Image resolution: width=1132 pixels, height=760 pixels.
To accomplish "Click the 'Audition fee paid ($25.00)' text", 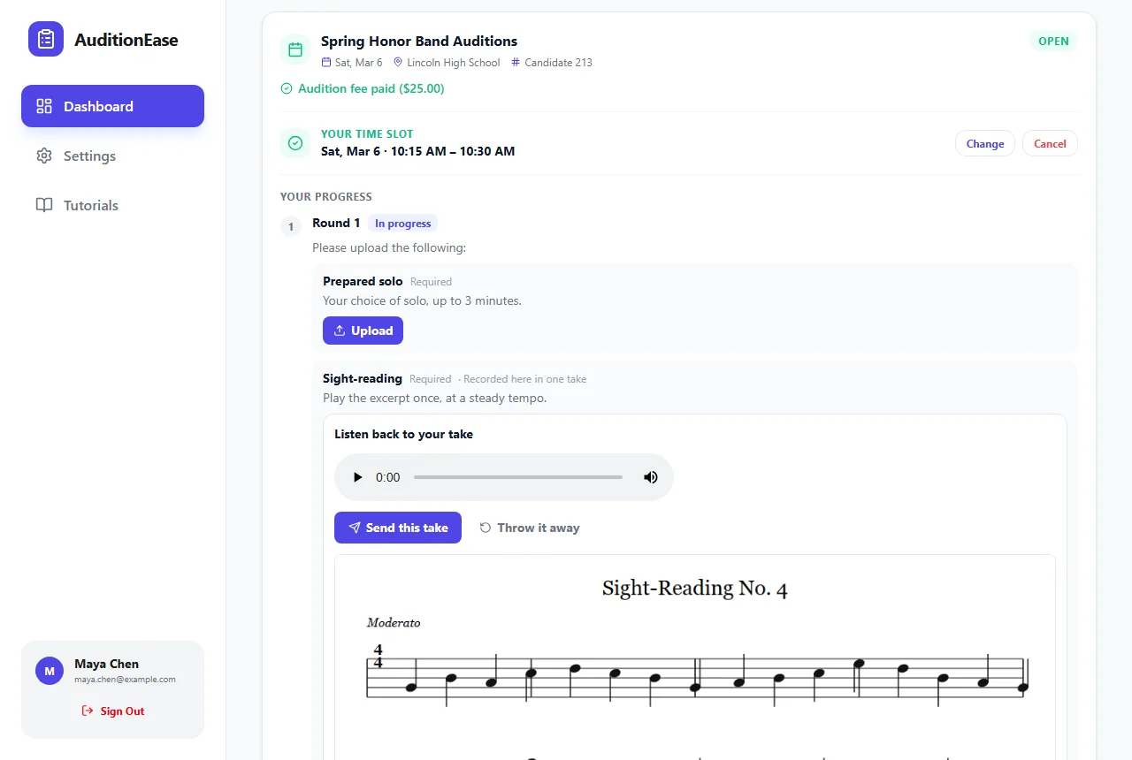I will (x=371, y=88).
